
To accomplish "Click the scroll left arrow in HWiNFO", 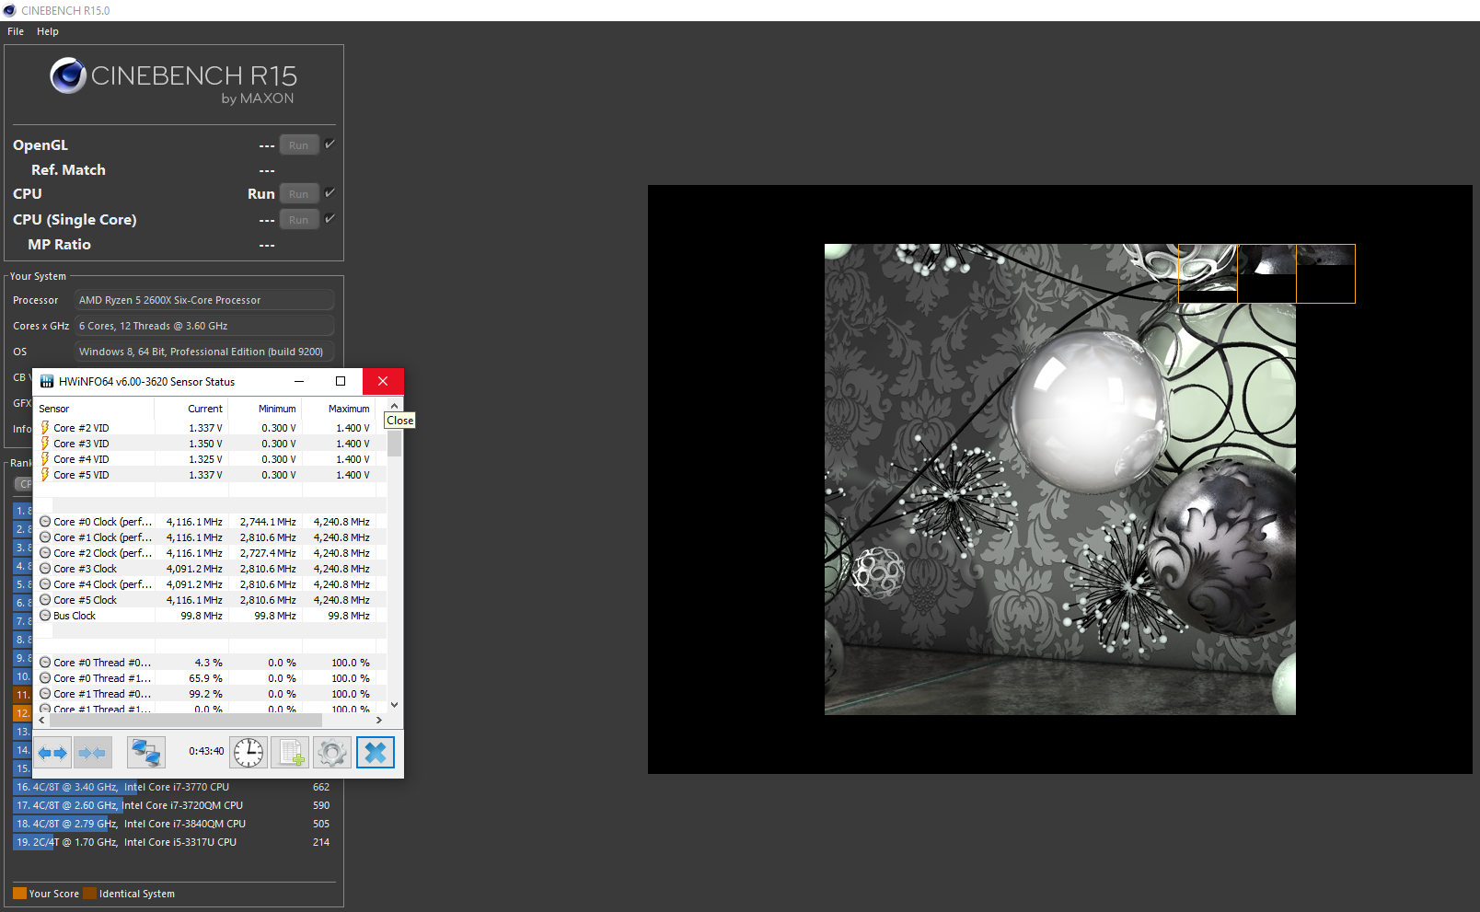I will click(x=41, y=721).
